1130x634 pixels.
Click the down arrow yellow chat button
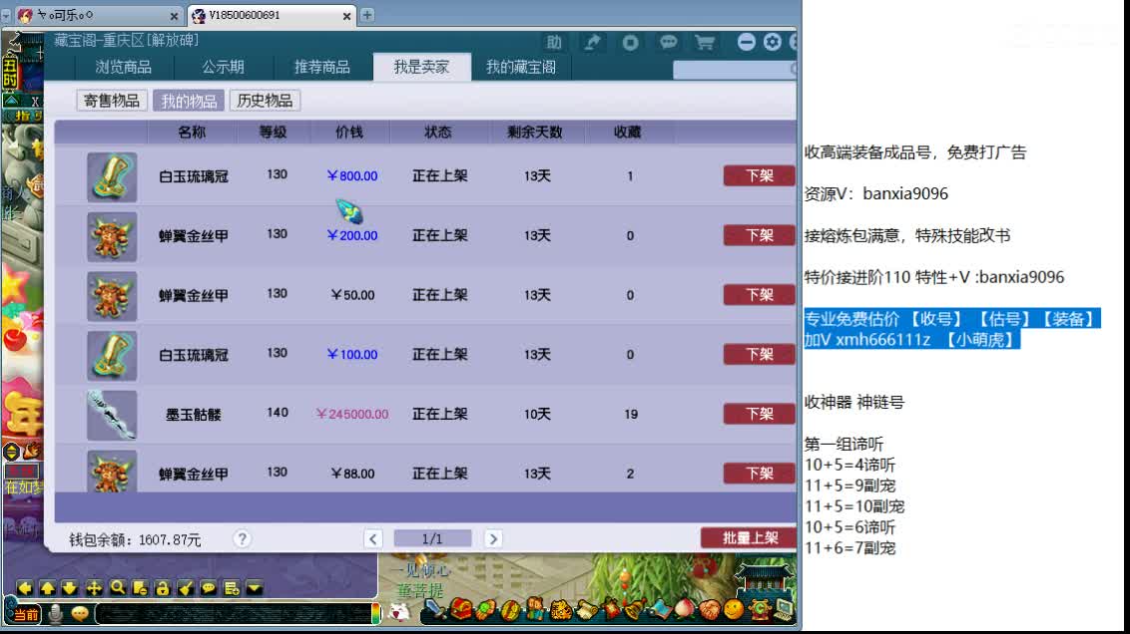pos(70,588)
